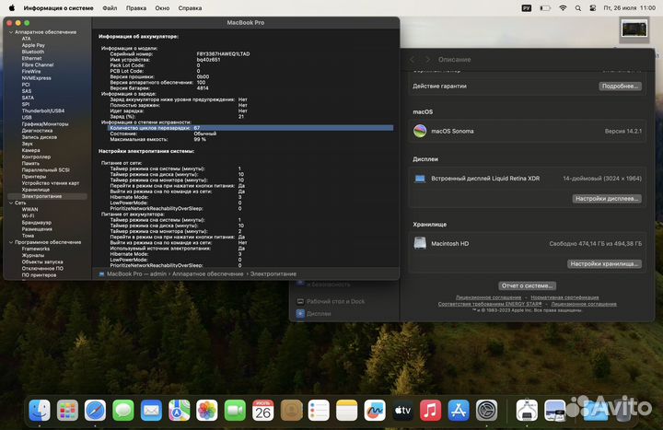Open the Правка menu

[x=136, y=7]
